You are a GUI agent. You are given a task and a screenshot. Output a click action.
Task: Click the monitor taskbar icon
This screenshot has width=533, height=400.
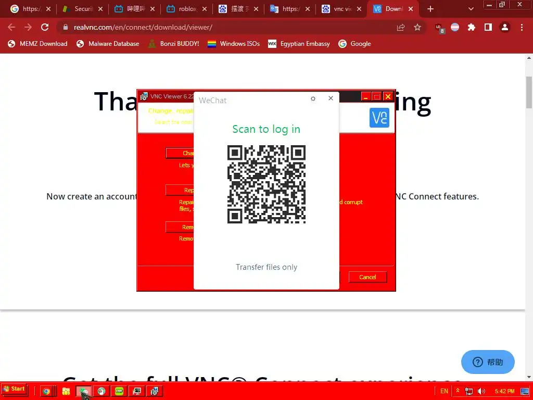click(137, 391)
